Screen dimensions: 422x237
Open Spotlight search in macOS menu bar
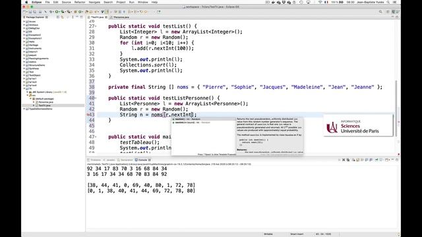click(388, 2)
